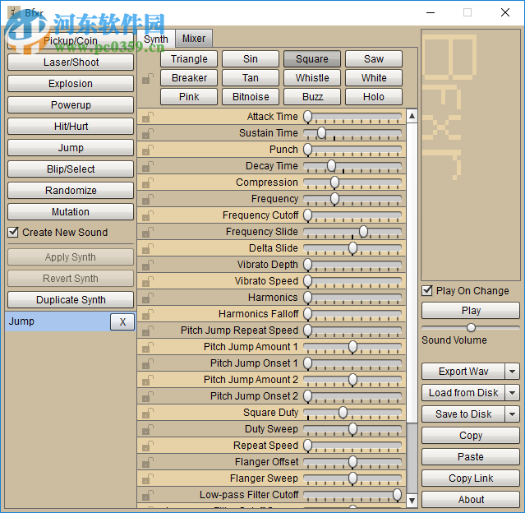This screenshot has height=513, width=525.
Task: Toggle the lock icon beside Delta Slide
Action: click(x=148, y=248)
